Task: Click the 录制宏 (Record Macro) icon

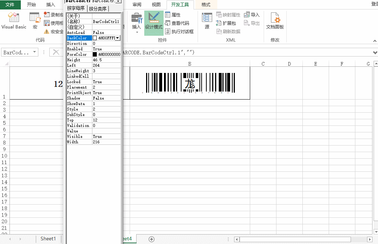Action: tap(47, 15)
